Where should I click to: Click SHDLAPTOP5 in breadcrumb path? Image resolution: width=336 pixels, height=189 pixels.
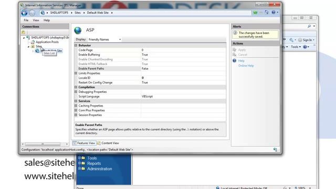pyautogui.click(x=59, y=13)
